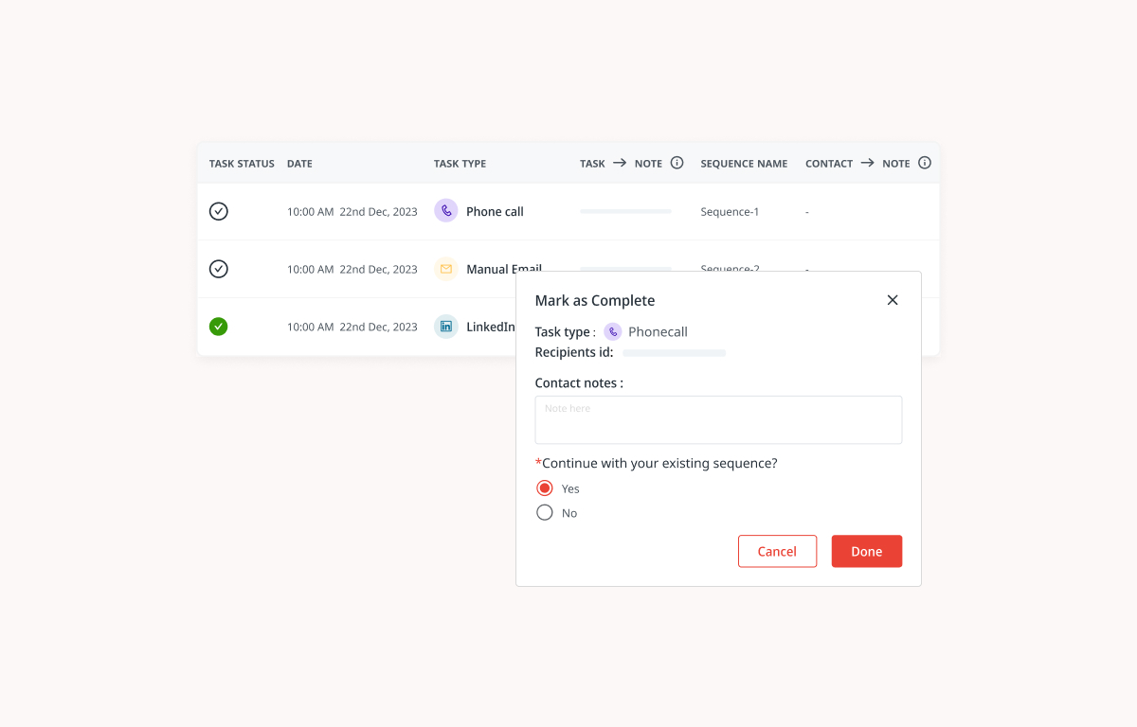Image resolution: width=1137 pixels, height=727 pixels.
Task: Select the Manual Email envelope icon
Action: click(x=445, y=269)
